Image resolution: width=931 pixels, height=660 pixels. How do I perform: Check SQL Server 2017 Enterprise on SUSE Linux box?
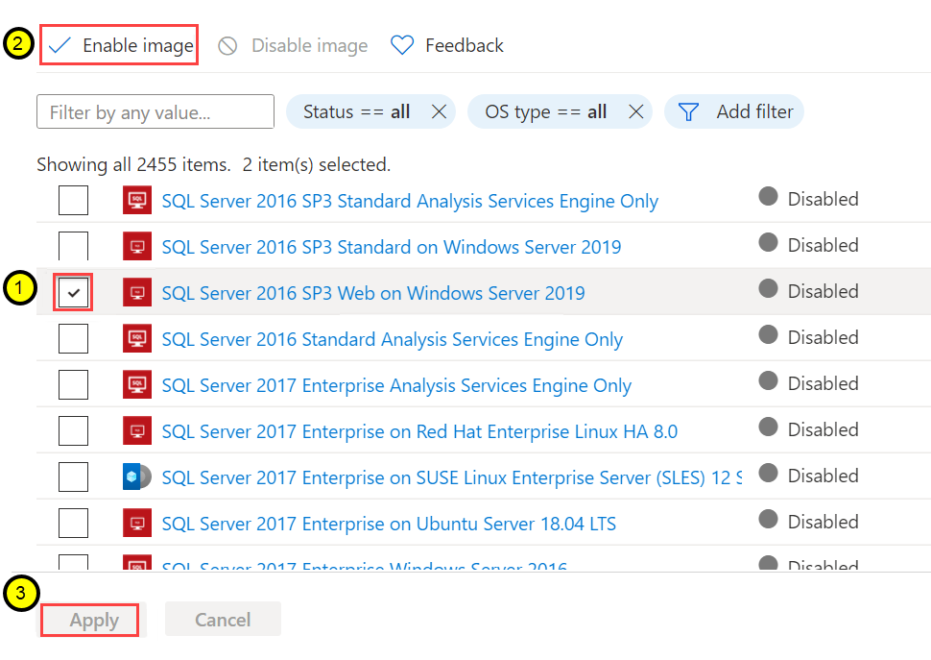(x=73, y=477)
